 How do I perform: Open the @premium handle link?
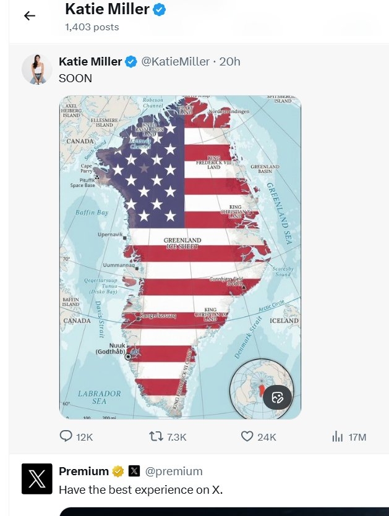[x=174, y=472]
